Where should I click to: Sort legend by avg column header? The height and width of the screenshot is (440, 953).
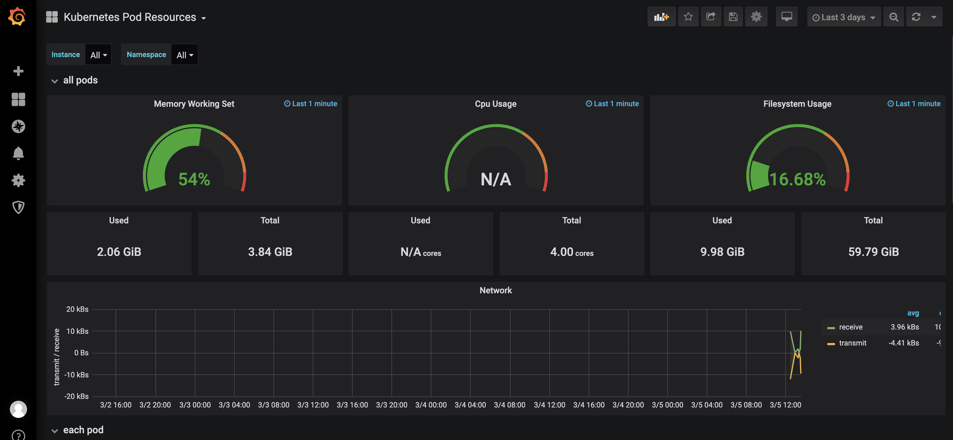(x=913, y=313)
